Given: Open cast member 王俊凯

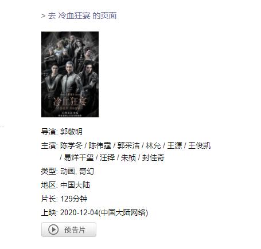Looking at the screenshot, I should (x=200, y=145).
